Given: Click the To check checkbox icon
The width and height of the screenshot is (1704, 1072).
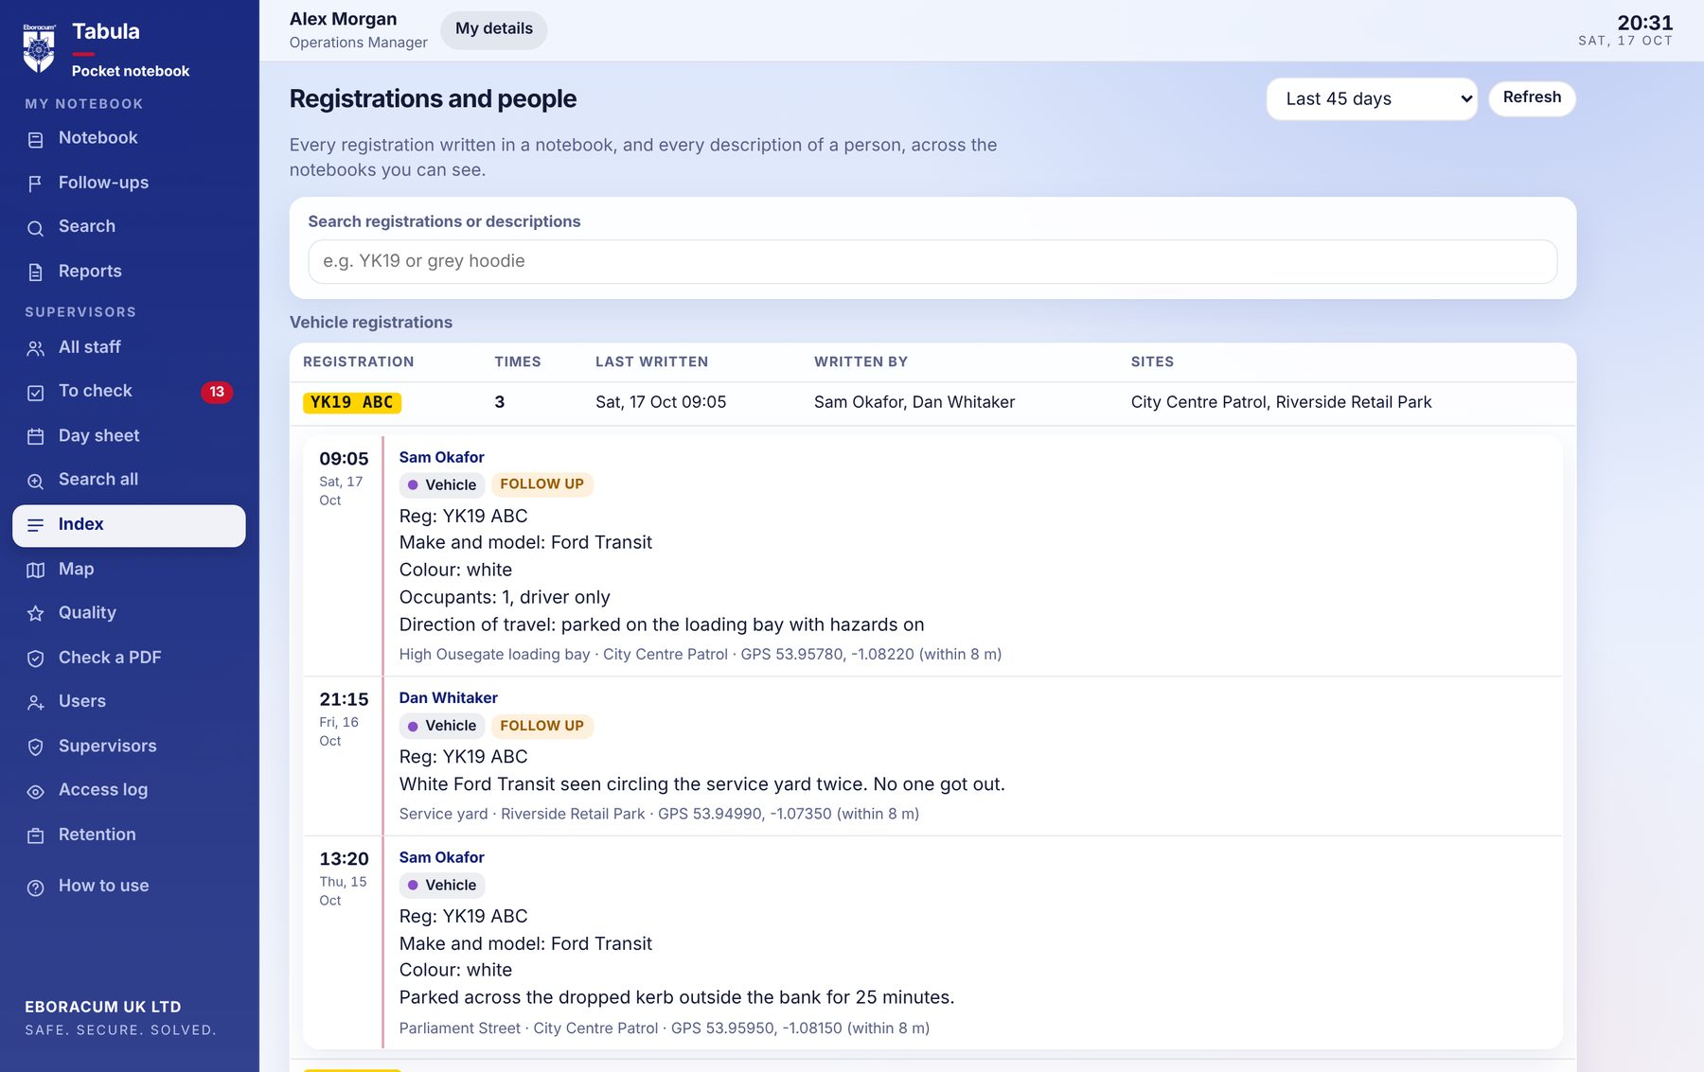Looking at the screenshot, I should pyautogui.click(x=36, y=393).
